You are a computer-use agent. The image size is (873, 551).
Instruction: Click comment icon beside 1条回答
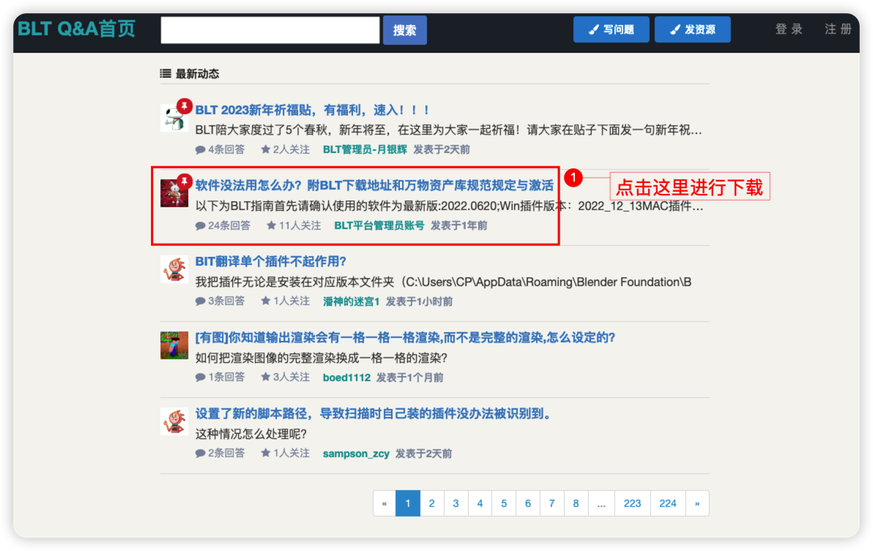(x=201, y=378)
